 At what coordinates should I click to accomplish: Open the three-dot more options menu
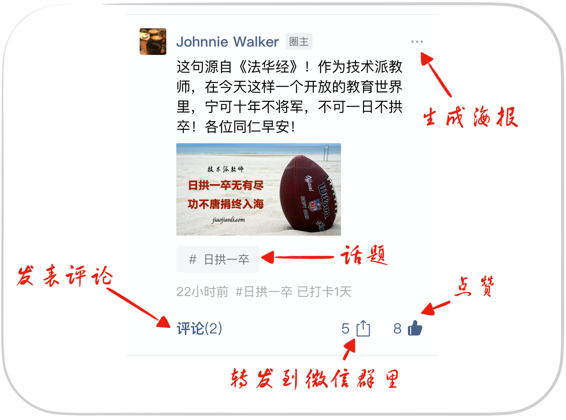[x=417, y=41]
